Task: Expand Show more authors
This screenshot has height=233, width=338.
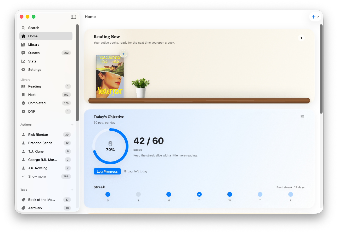Action: pos(46,177)
